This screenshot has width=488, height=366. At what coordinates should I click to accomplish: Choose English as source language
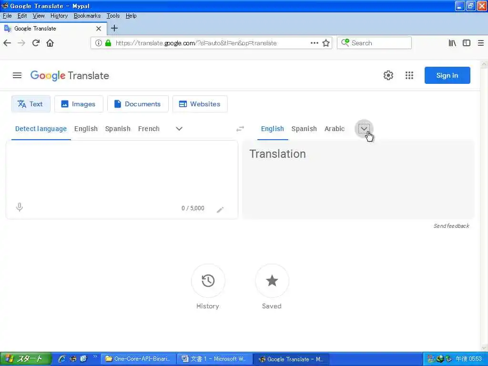pos(86,129)
